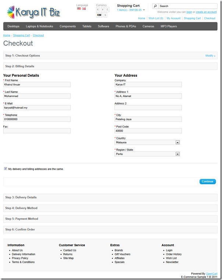Select the RM currency icon
Screen dimensions: 222x280
point(99,15)
